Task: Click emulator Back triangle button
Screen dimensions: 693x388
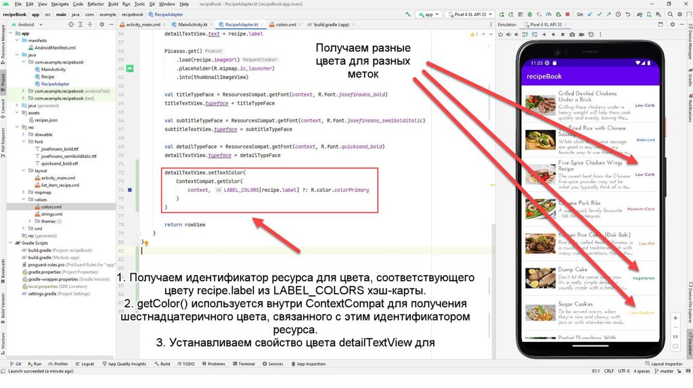Action: [x=544, y=34]
